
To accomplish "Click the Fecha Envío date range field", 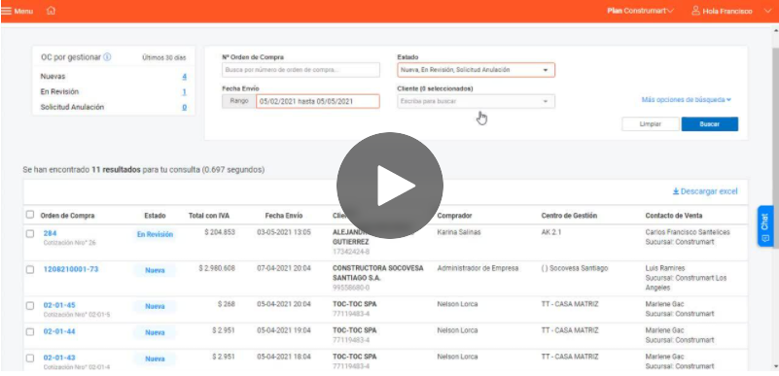I will 318,101.
